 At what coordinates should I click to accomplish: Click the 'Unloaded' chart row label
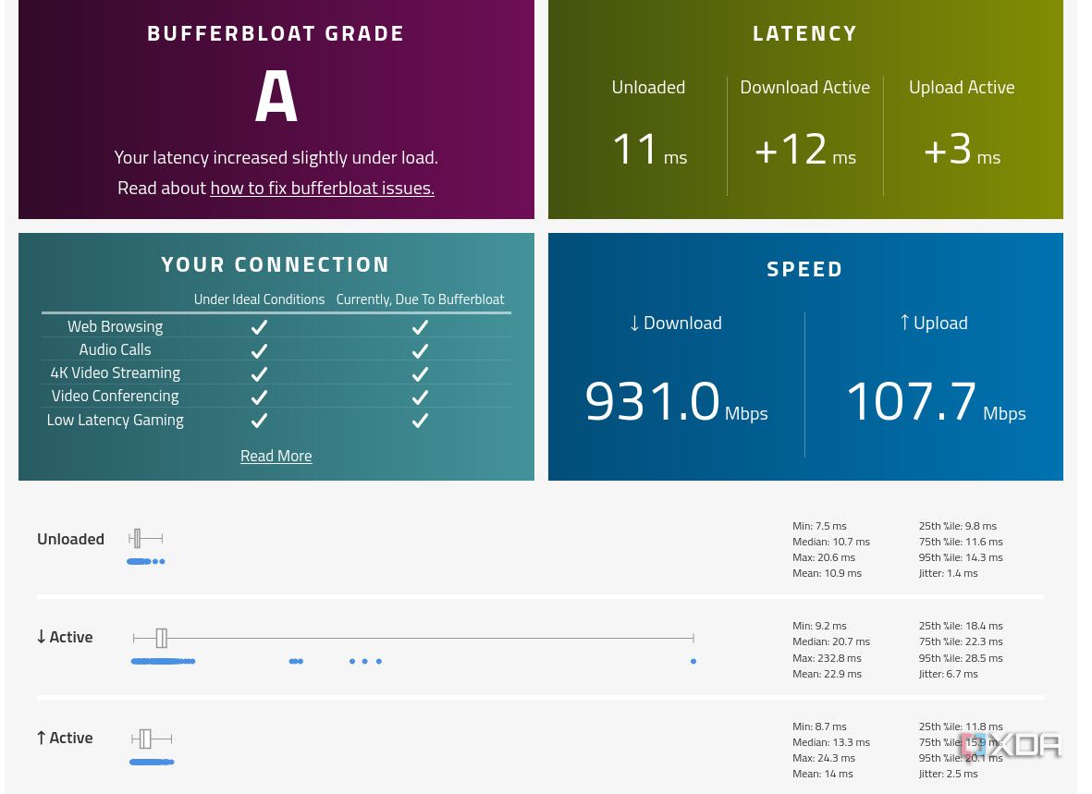click(x=70, y=539)
